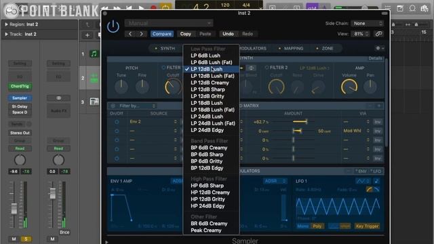434x244 pixels.
Task: Toggle the Env 2 mod matrix row on/off
Action: click(x=117, y=122)
